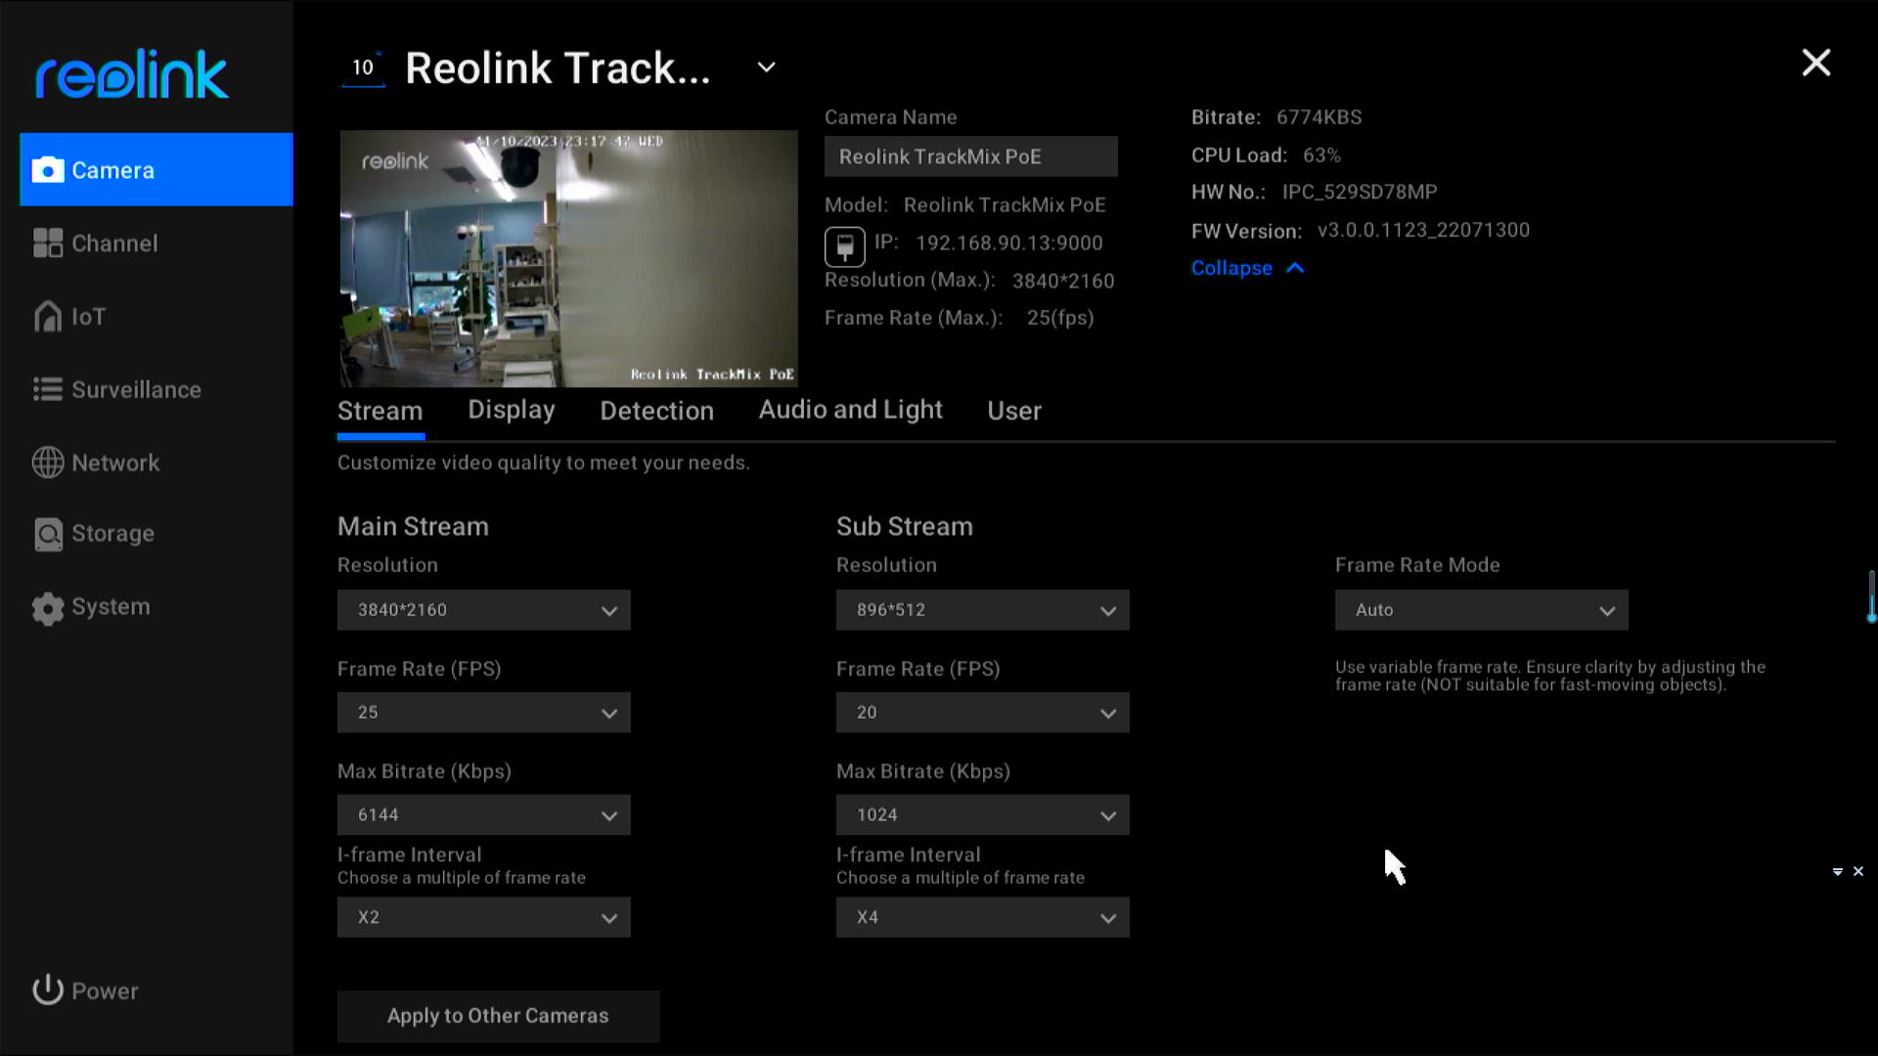Click the IP address 192.168.90.13:9000

(1009, 242)
